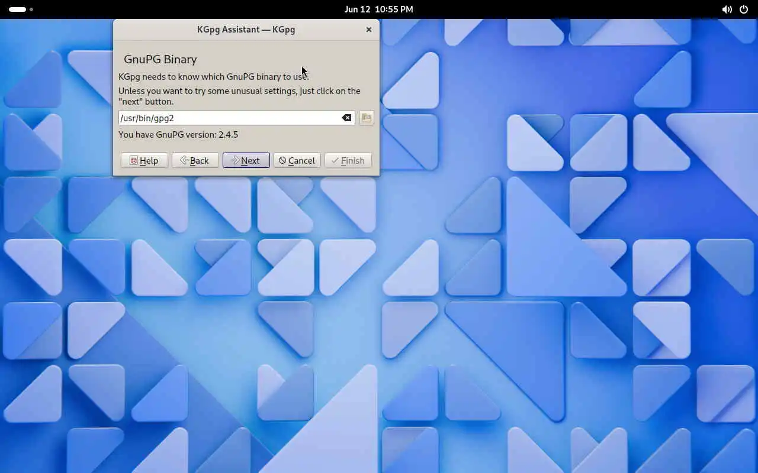Click the Next button
This screenshot has width=758, height=473.
coord(246,160)
